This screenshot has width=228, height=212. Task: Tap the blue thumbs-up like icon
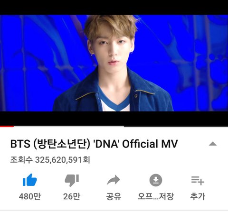[x=30, y=180]
